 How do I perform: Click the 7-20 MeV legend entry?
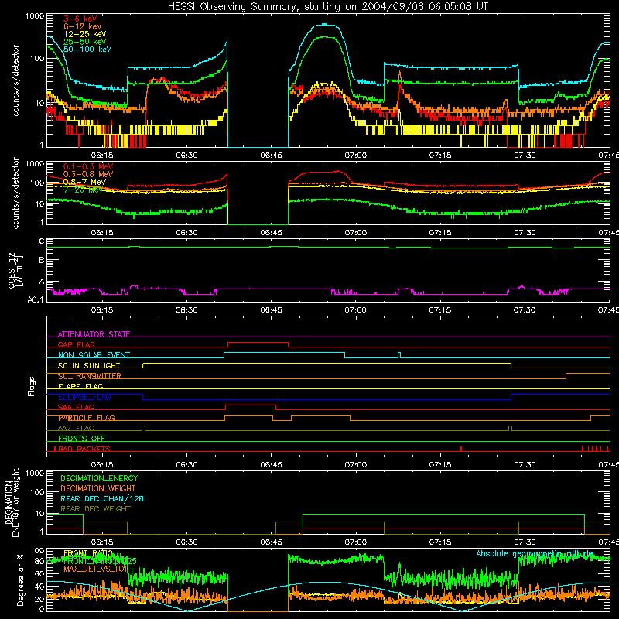tap(83, 190)
